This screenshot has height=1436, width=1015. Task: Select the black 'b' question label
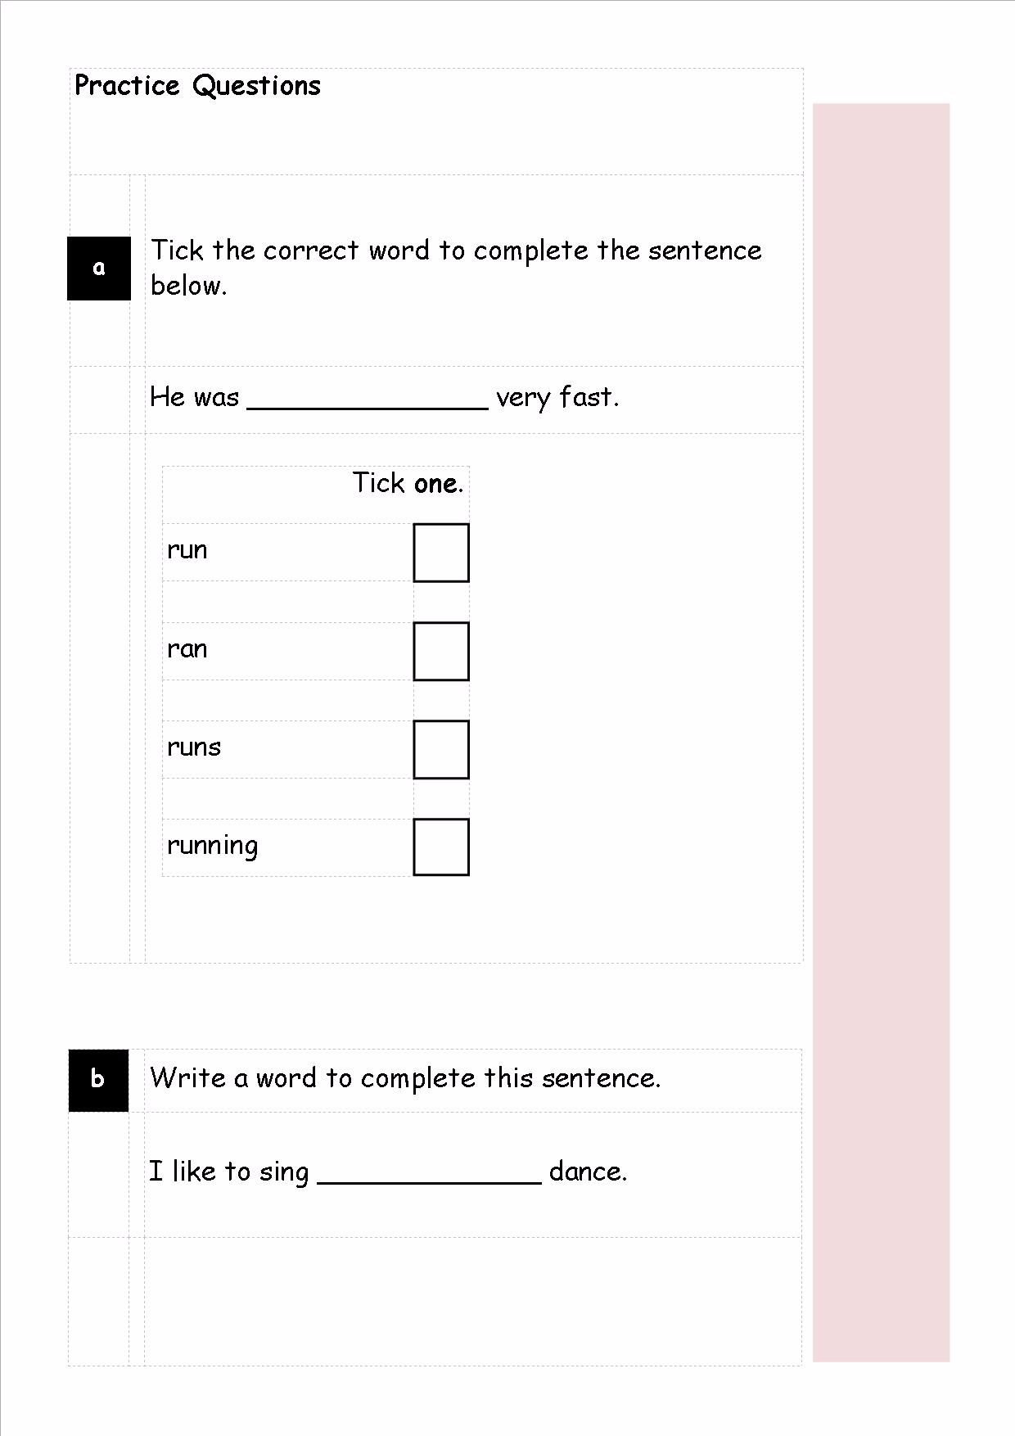(98, 1081)
